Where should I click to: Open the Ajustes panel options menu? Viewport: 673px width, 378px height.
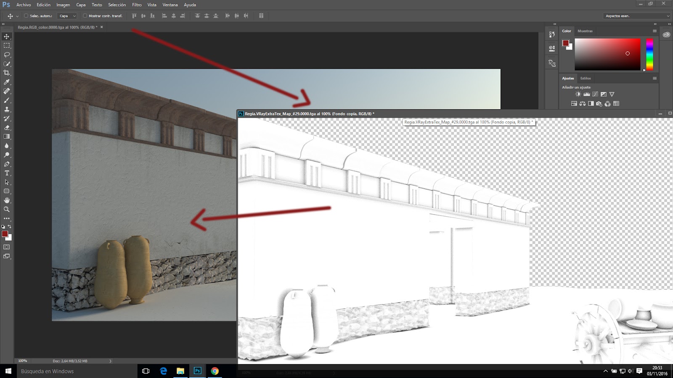[x=654, y=78]
